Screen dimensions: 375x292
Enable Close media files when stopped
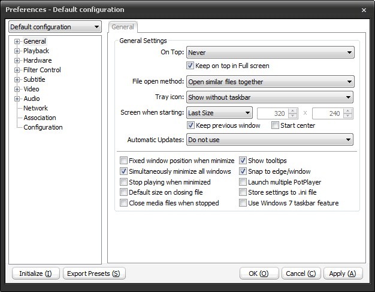(123, 203)
